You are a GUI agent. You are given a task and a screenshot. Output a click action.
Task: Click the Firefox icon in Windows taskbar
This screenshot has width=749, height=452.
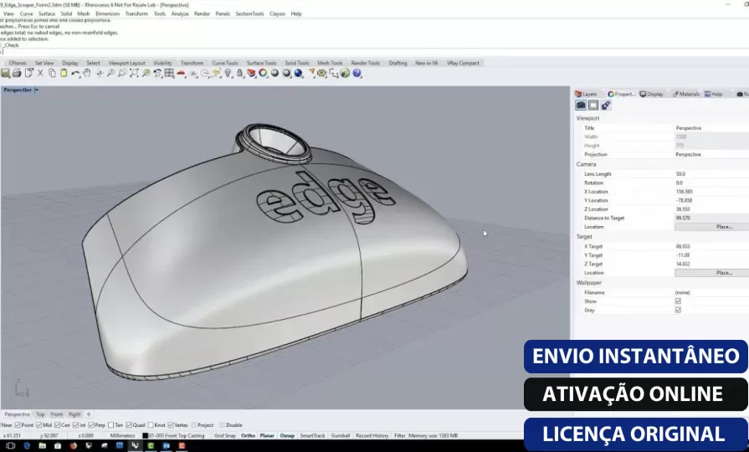tap(73, 446)
